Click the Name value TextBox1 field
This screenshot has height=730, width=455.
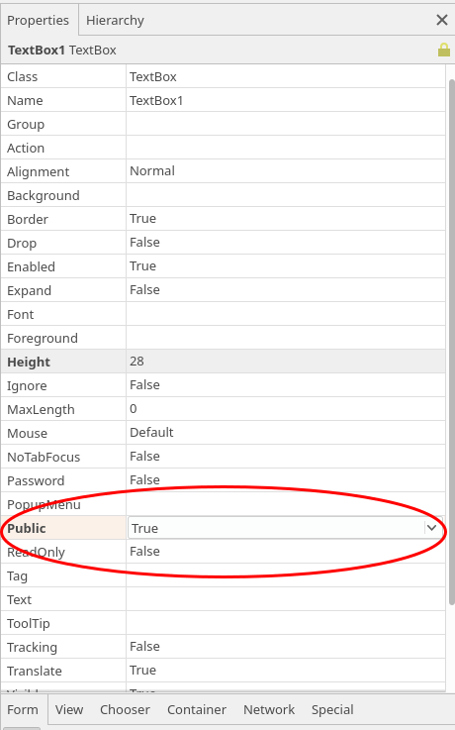click(285, 101)
